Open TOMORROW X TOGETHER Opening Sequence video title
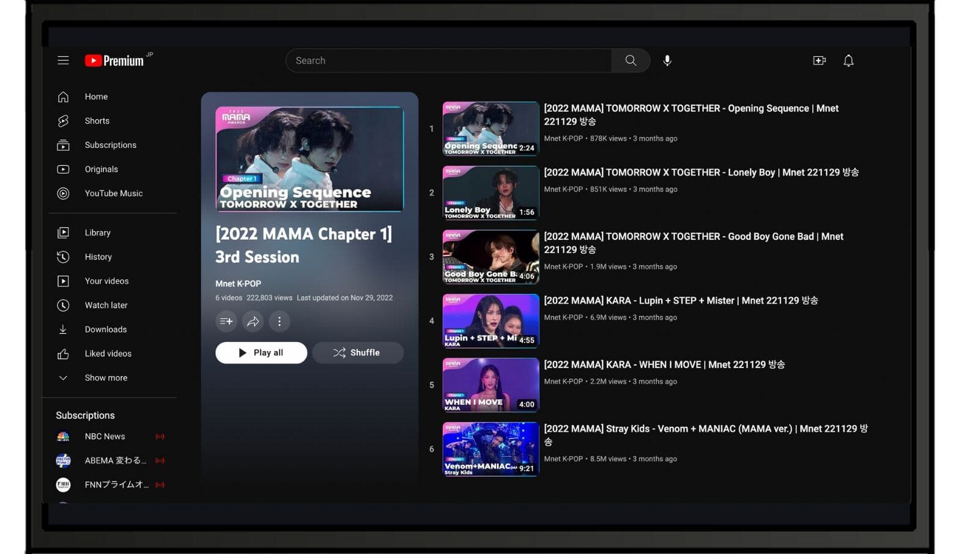Image resolution: width=956 pixels, height=554 pixels. (x=691, y=115)
